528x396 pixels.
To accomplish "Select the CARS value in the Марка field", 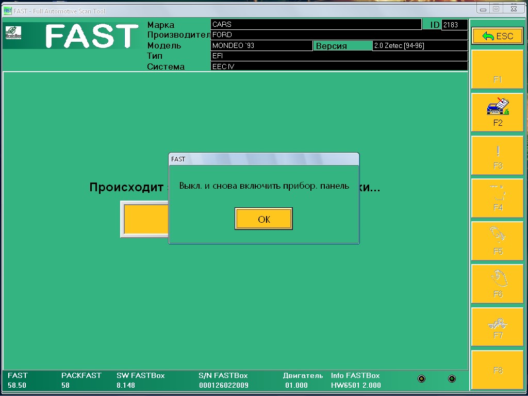I will pos(316,24).
